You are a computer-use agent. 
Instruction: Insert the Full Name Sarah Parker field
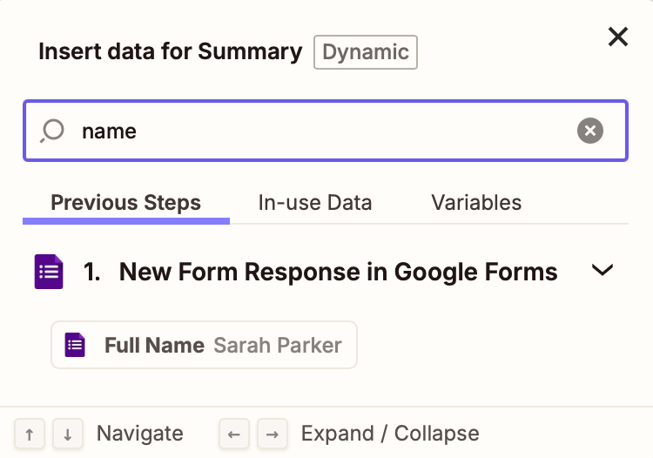(204, 345)
